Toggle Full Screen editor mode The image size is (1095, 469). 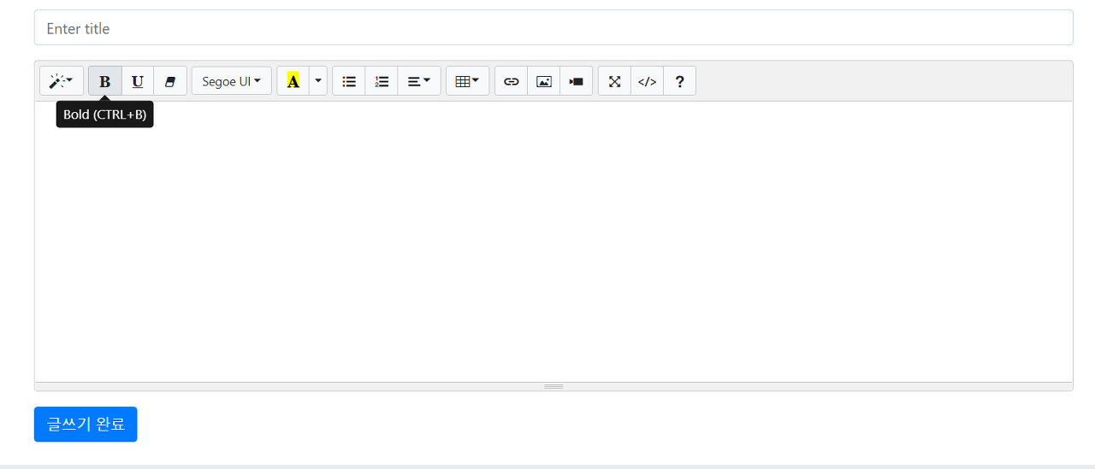pyautogui.click(x=615, y=81)
